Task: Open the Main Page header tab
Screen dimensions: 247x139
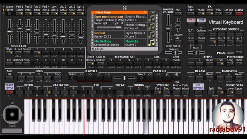Action: click(x=119, y=12)
